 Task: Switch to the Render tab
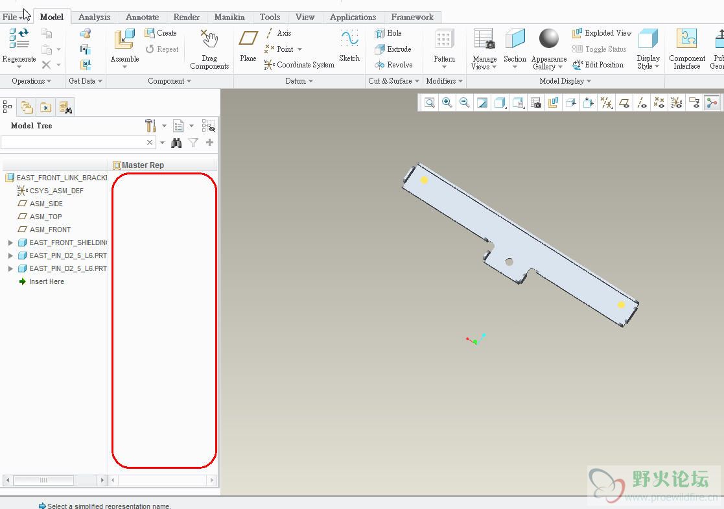[x=187, y=17]
